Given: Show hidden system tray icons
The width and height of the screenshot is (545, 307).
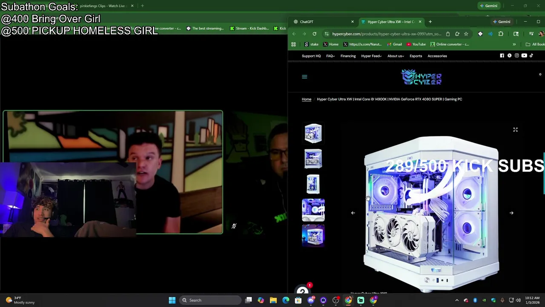Looking at the screenshot, I should click(x=457, y=300).
